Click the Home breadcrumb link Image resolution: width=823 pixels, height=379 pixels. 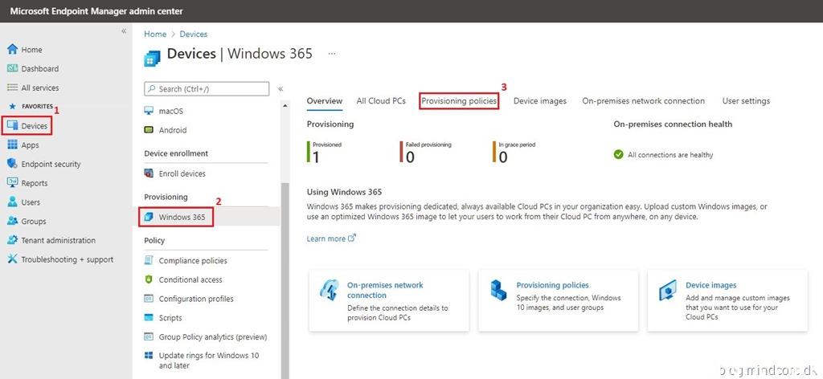pyautogui.click(x=155, y=35)
